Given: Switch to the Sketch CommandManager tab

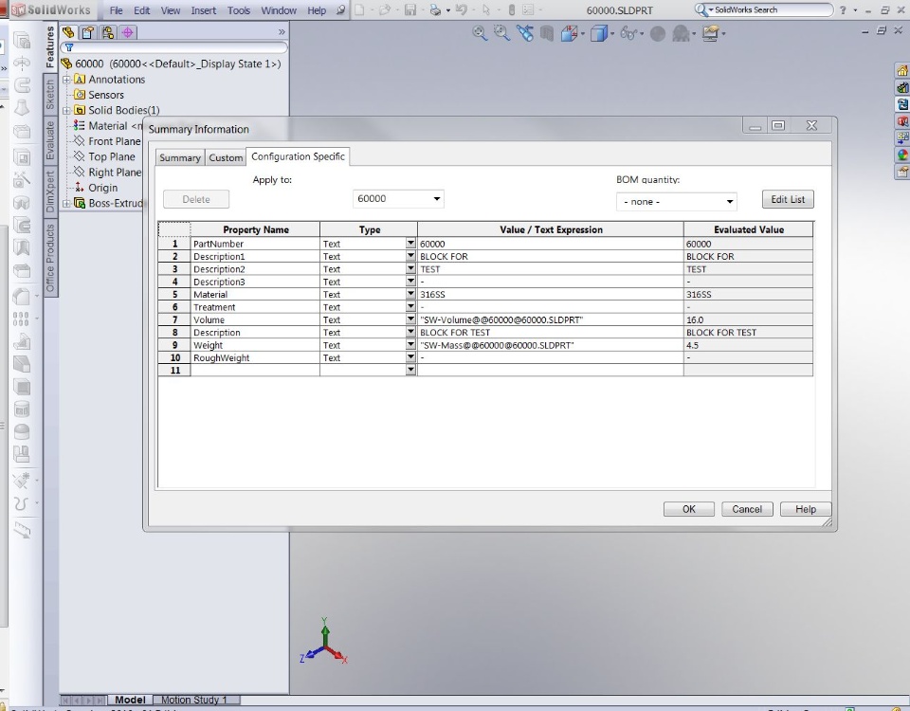Looking at the screenshot, I should tap(50, 95).
